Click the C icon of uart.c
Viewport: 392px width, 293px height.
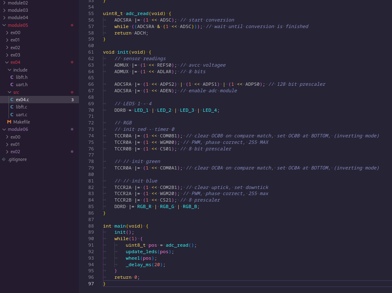coord(12,115)
